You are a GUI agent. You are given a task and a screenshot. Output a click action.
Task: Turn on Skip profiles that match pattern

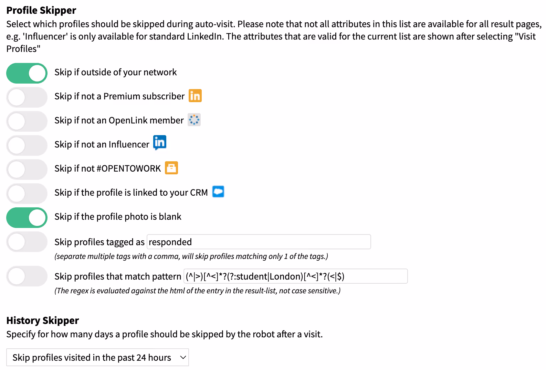(x=27, y=276)
